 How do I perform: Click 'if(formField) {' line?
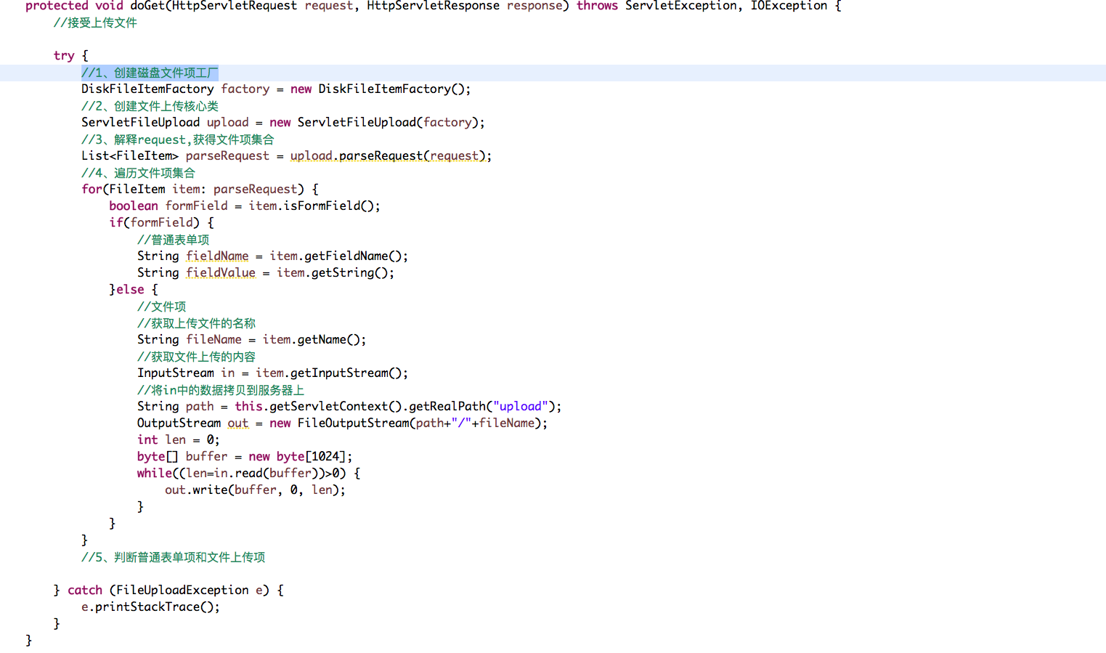point(161,222)
